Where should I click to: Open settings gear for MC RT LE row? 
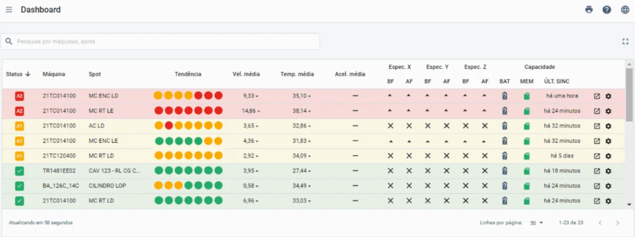(x=608, y=111)
